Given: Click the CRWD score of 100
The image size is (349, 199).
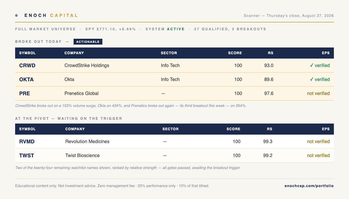Looking at the screenshot, I should coord(238,66).
